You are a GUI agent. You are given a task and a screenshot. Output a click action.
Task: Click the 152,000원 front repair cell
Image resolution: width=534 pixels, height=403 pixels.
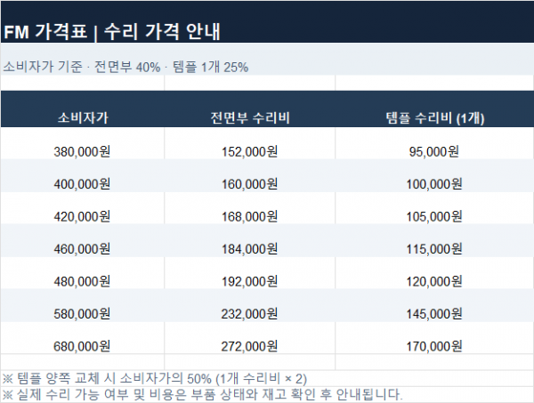click(249, 143)
